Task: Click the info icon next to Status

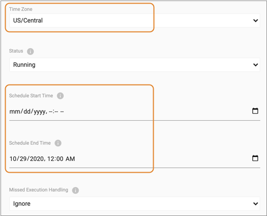Action: click(x=30, y=51)
